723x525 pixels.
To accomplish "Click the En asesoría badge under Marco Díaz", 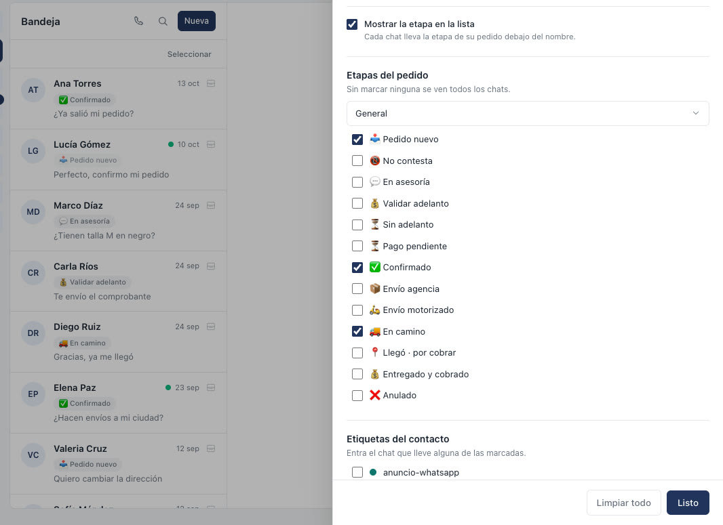I will pyautogui.click(x=84, y=221).
